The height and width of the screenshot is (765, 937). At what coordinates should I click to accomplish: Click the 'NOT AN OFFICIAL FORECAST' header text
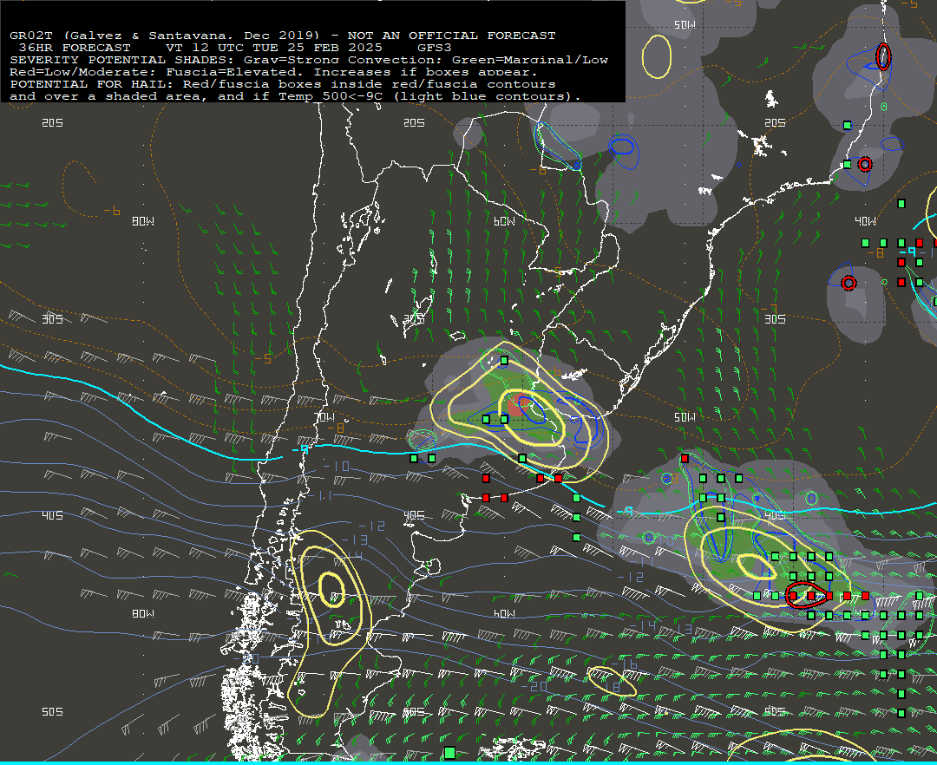451,36
